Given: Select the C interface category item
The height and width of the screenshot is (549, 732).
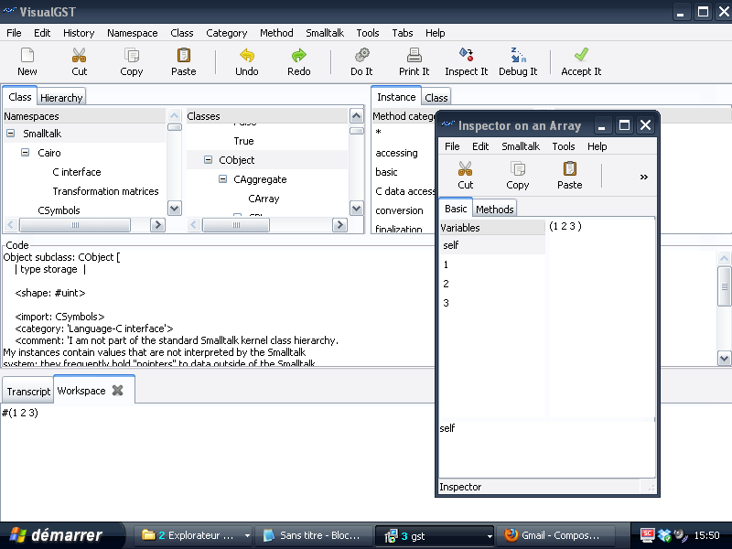Looking at the screenshot, I should [x=77, y=172].
